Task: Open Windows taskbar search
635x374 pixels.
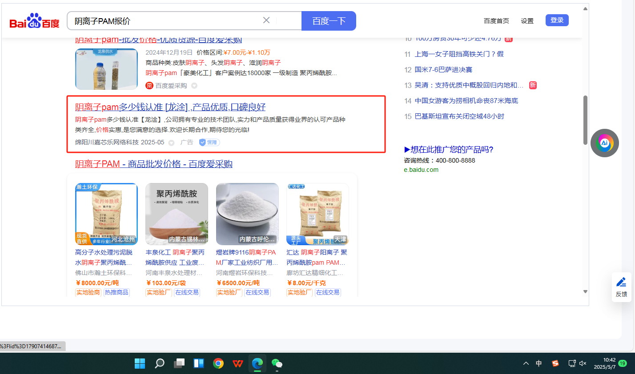Action: 160,363
